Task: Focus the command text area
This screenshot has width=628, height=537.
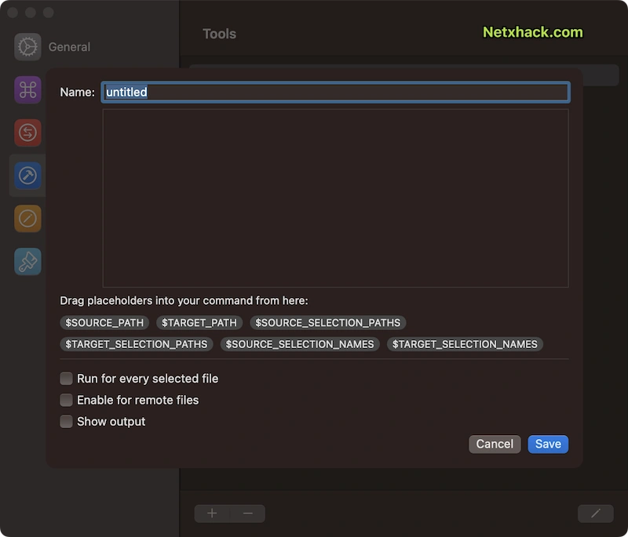Action: coord(336,198)
